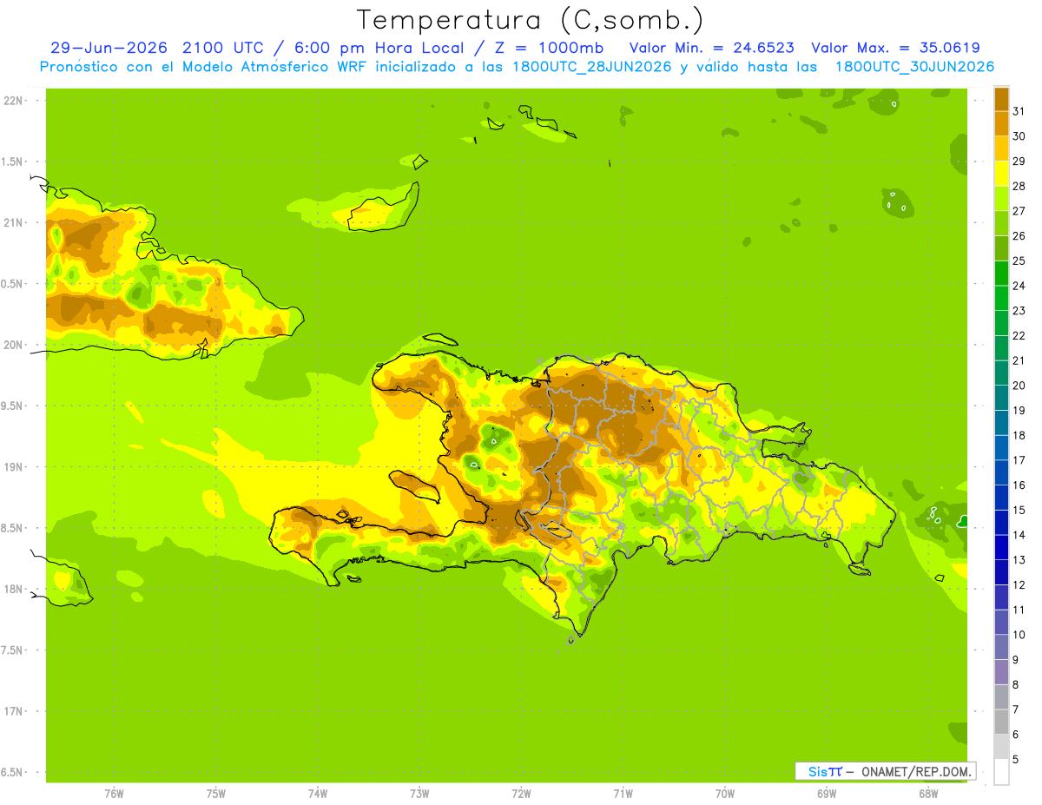Screen dimensions: 1042x805
Task: Click the longitude label "72W"
Action: [521, 794]
